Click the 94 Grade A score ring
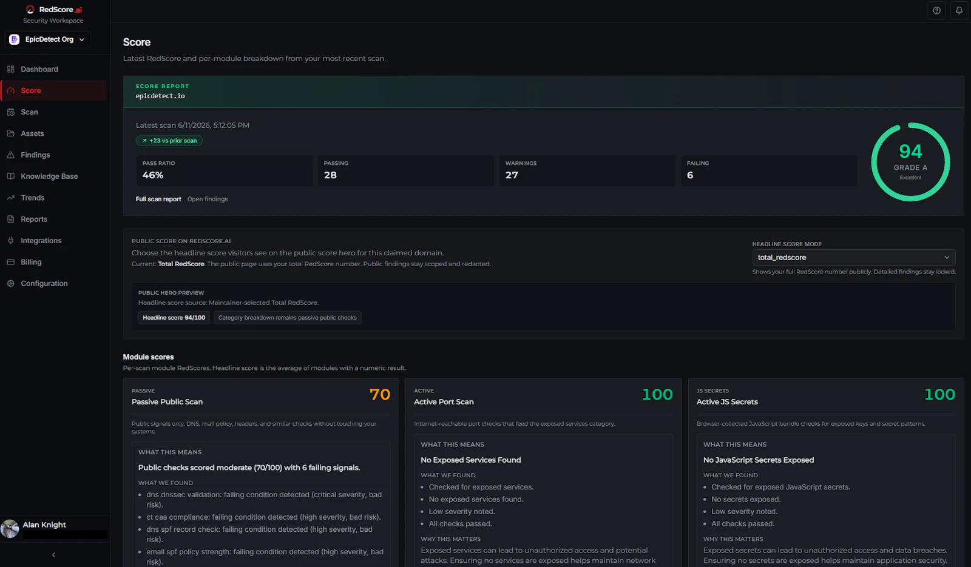This screenshot has width=971, height=567. (x=910, y=162)
